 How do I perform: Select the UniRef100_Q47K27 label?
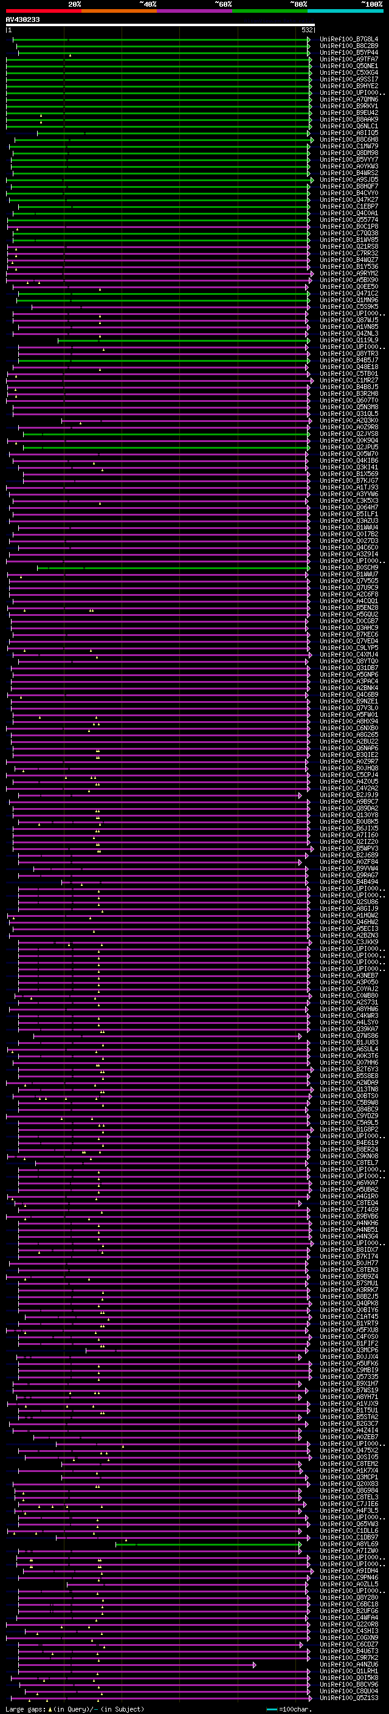[x=349, y=199]
